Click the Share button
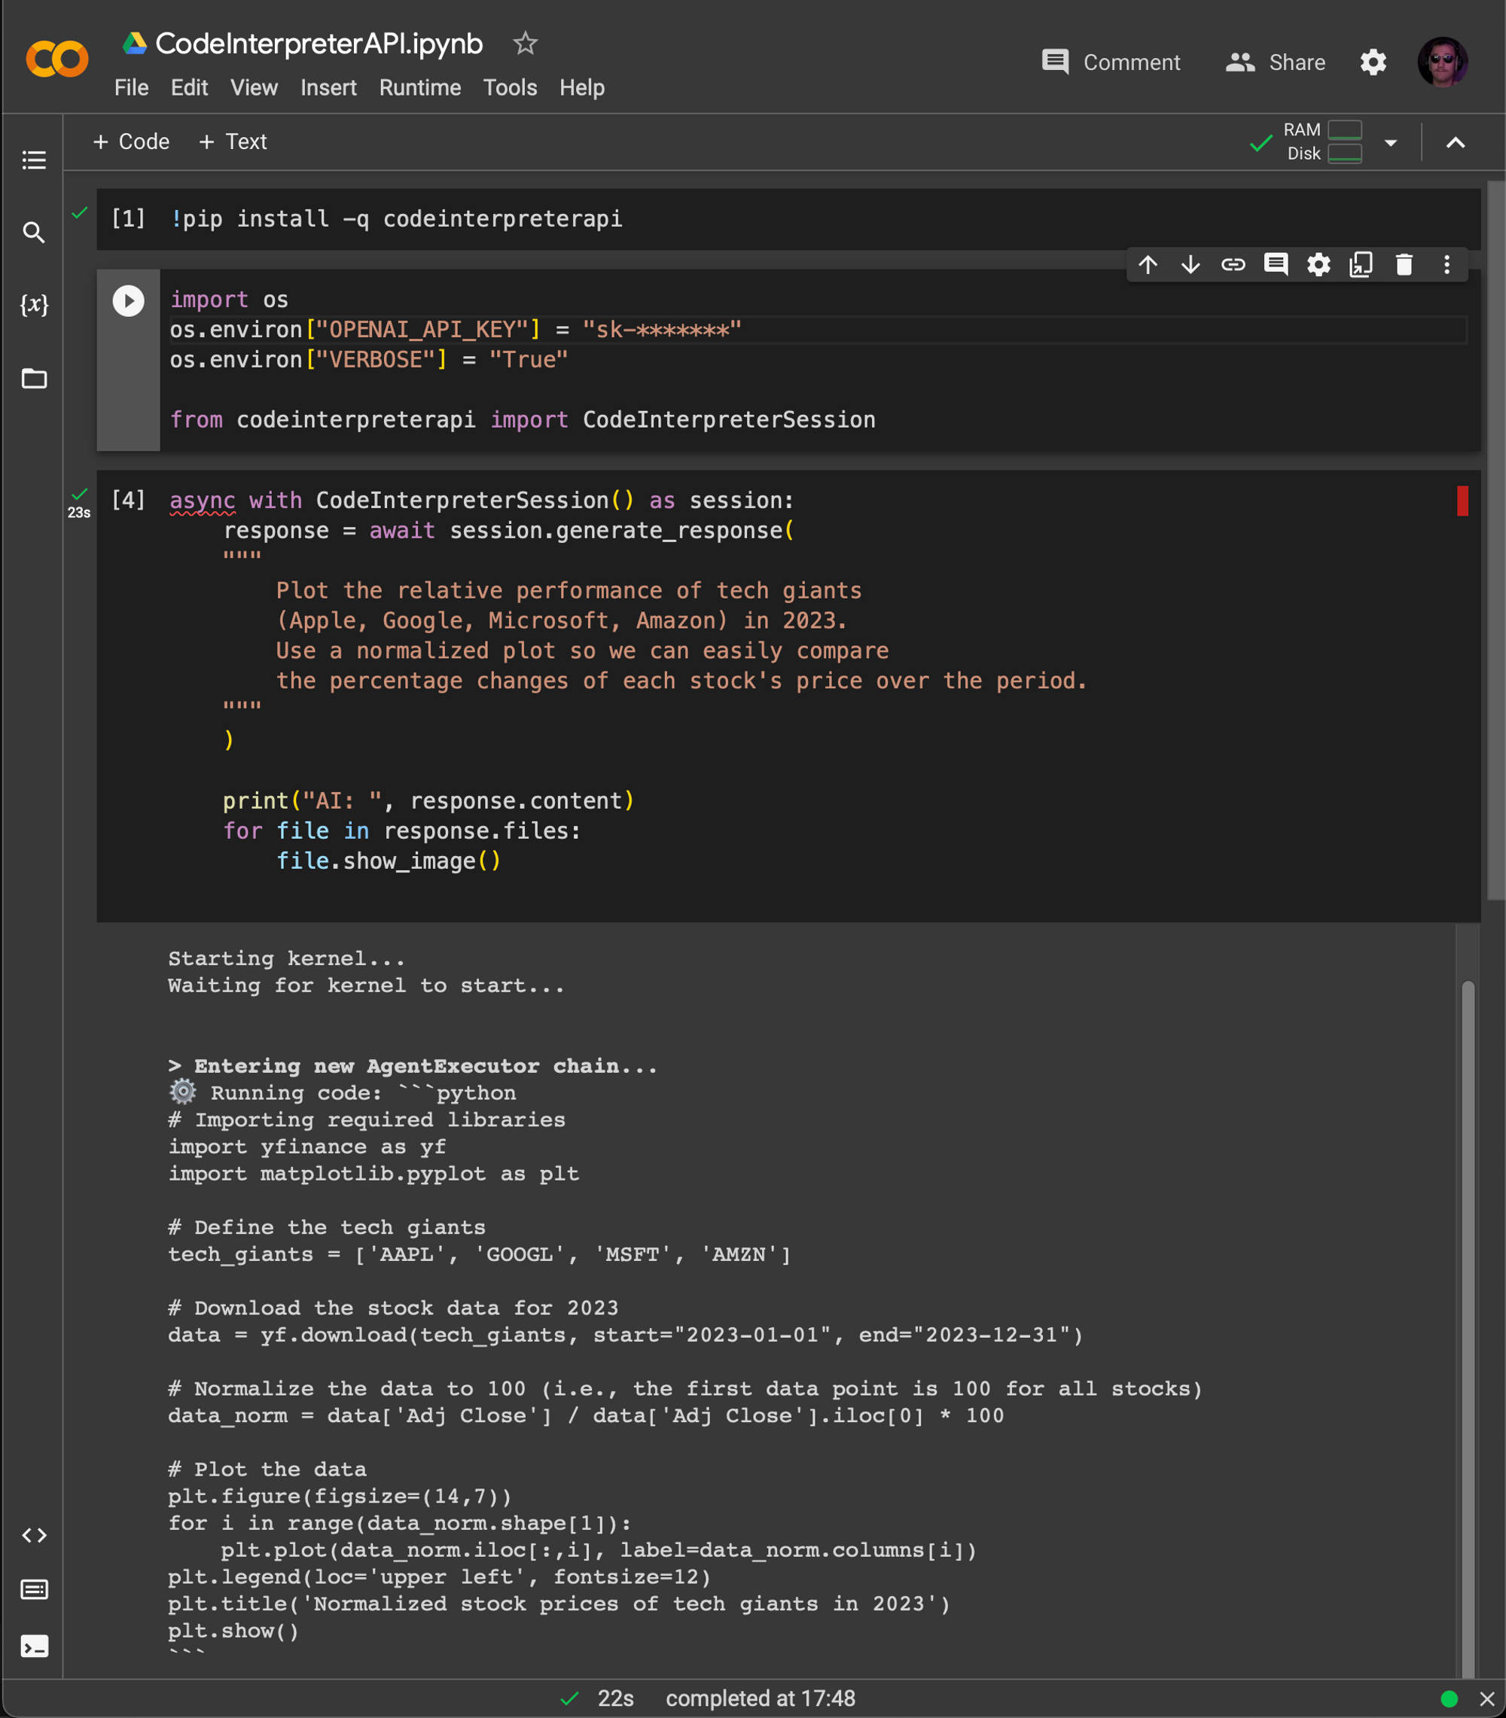This screenshot has width=1506, height=1718. (1275, 62)
